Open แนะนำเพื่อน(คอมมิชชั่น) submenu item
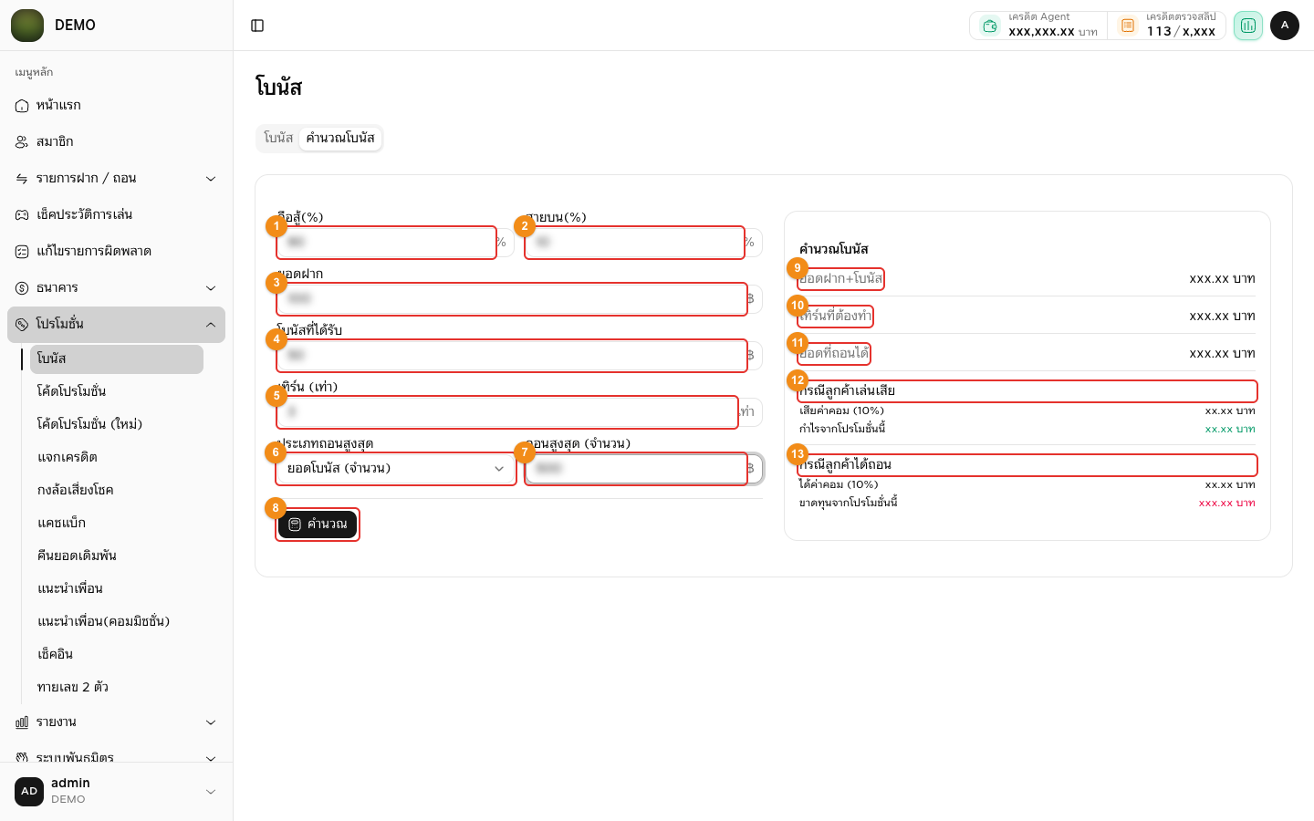 pyautogui.click(x=117, y=621)
